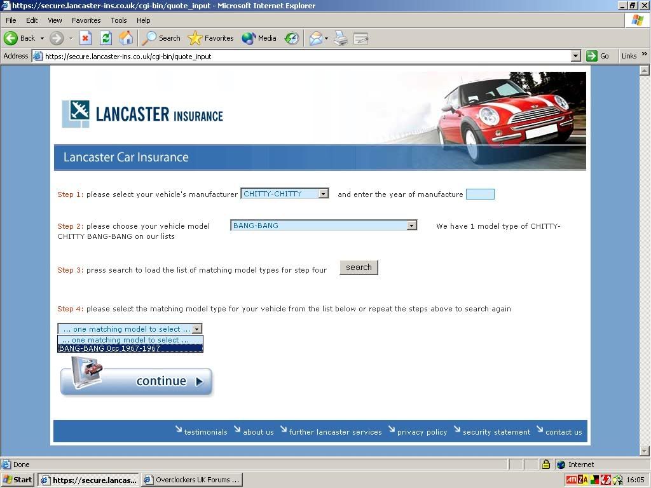Open the Media toolbar button
Screen dimensions: 651x488
pos(259,38)
